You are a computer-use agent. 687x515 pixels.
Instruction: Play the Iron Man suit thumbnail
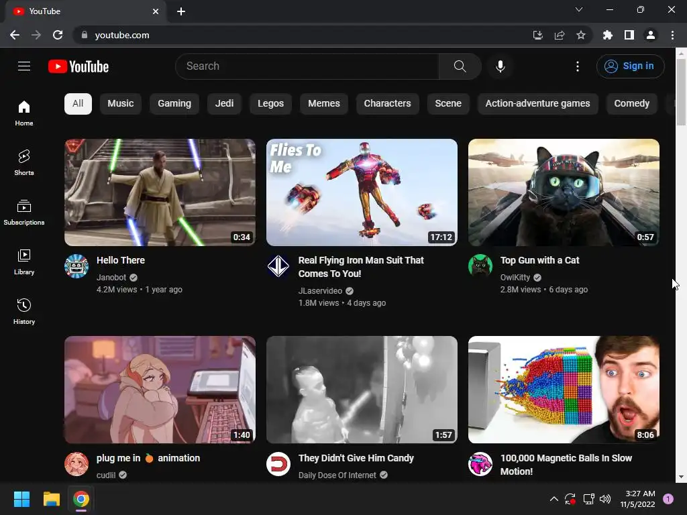coord(362,192)
